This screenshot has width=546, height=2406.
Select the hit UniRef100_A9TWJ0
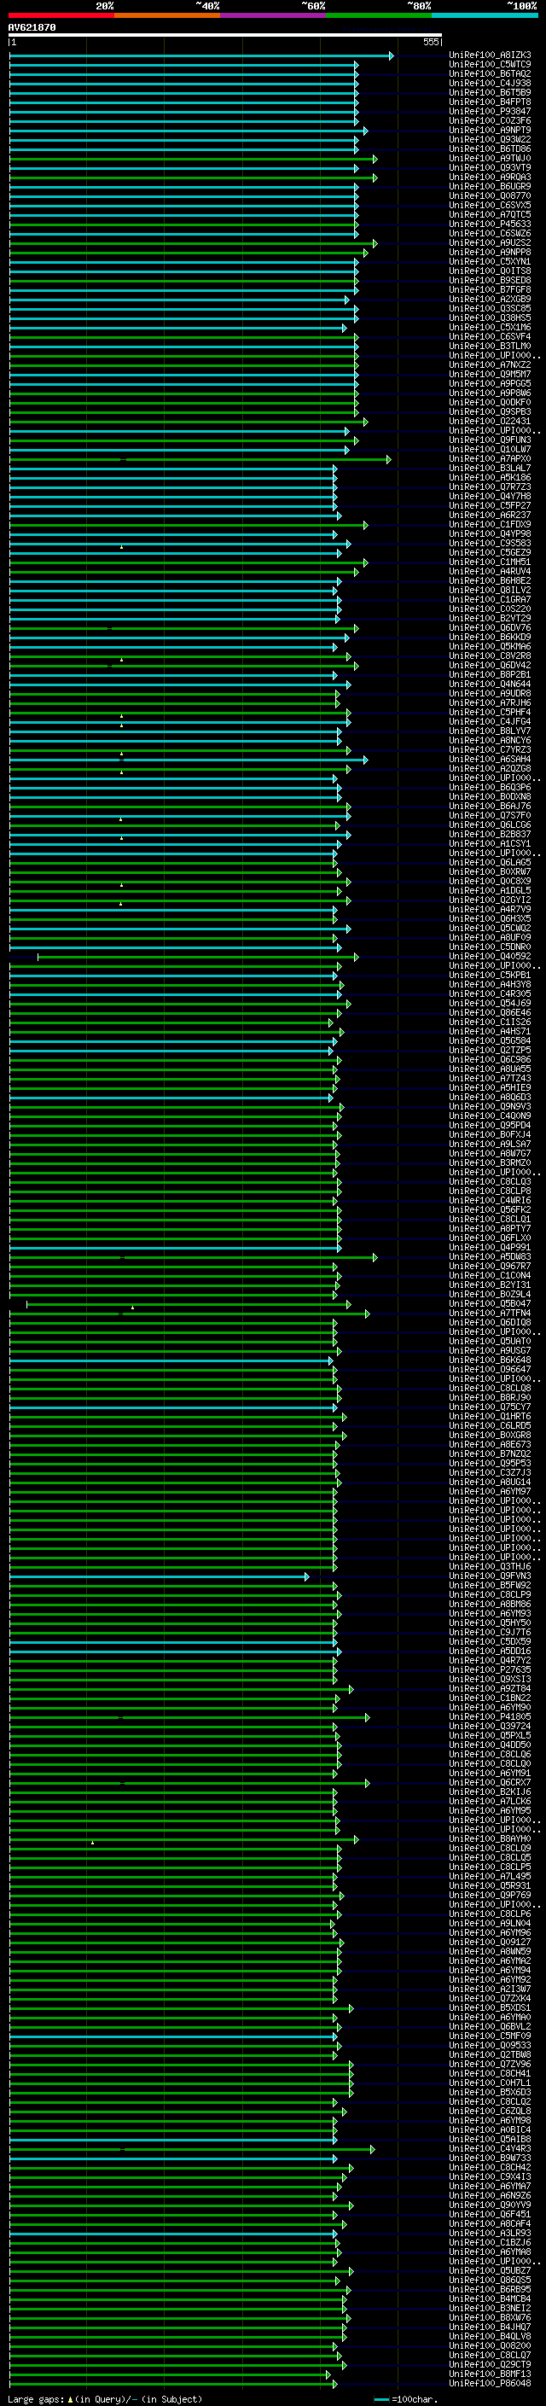pos(490,159)
